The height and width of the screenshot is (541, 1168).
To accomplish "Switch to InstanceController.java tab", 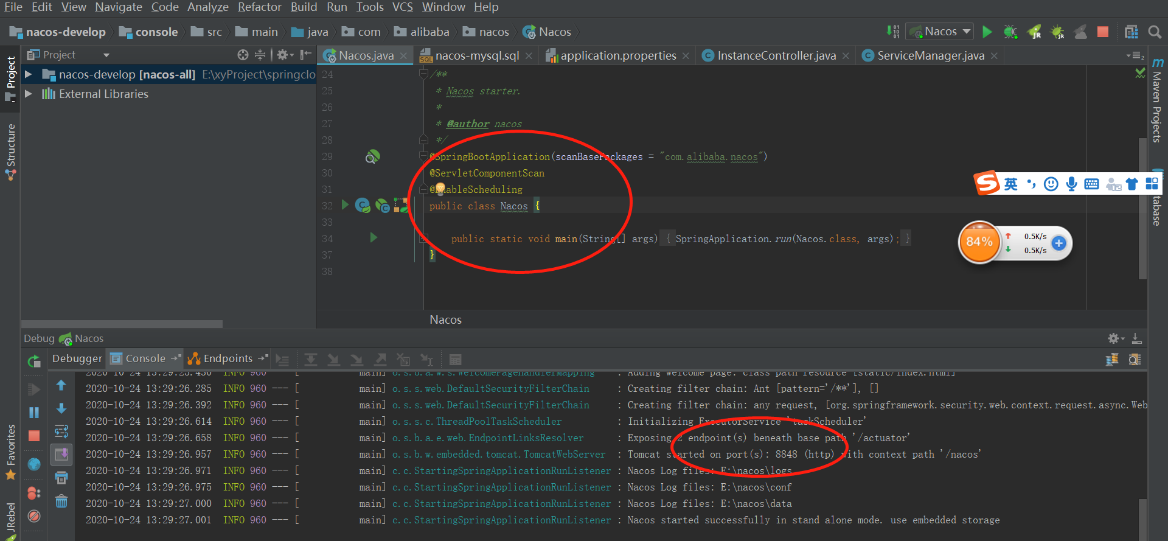I will click(776, 55).
